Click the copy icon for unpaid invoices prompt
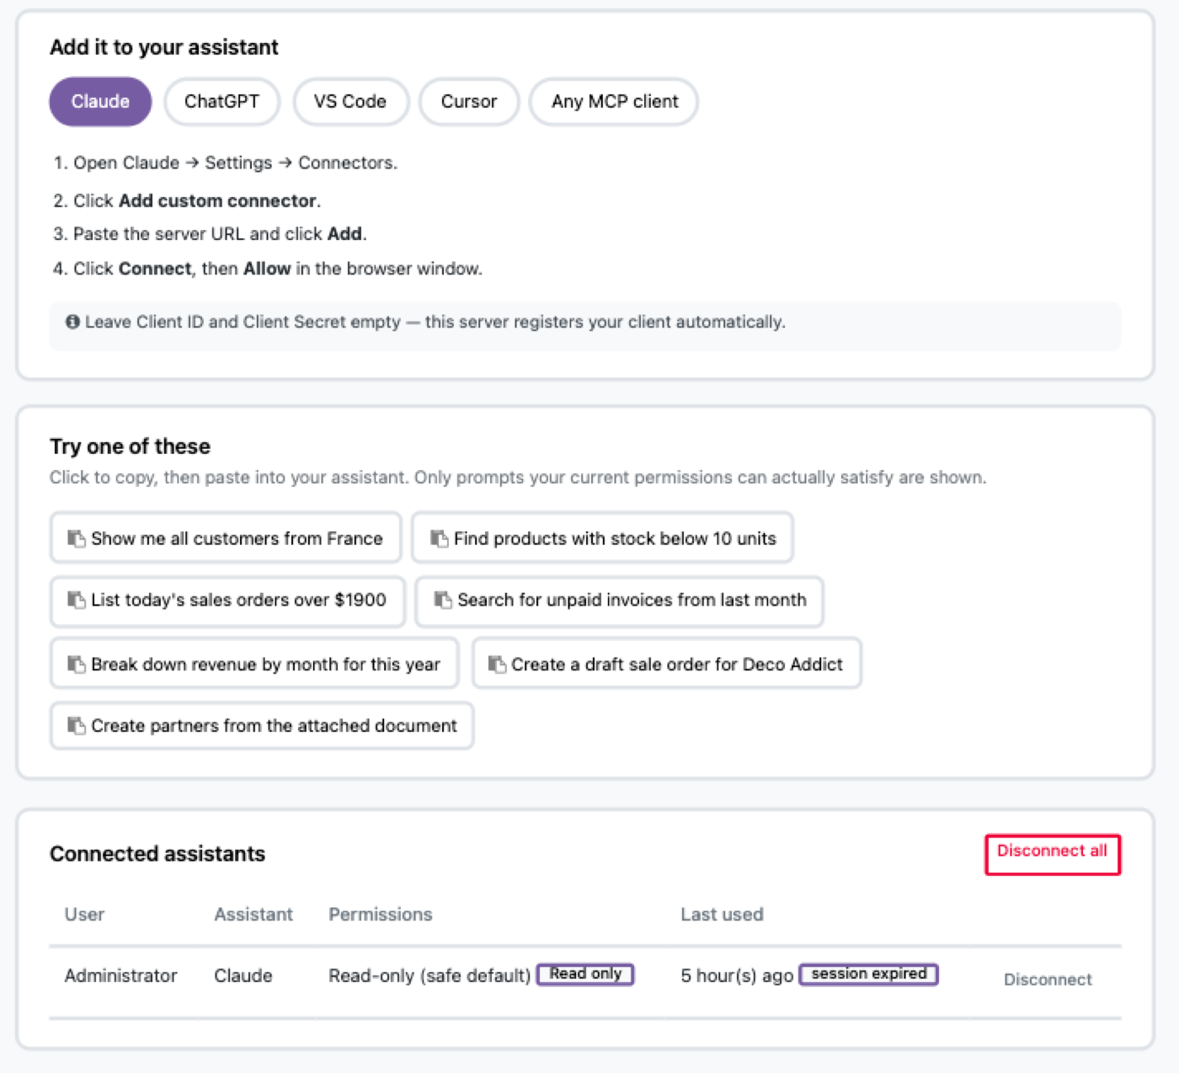The height and width of the screenshot is (1073, 1179). coord(443,600)
